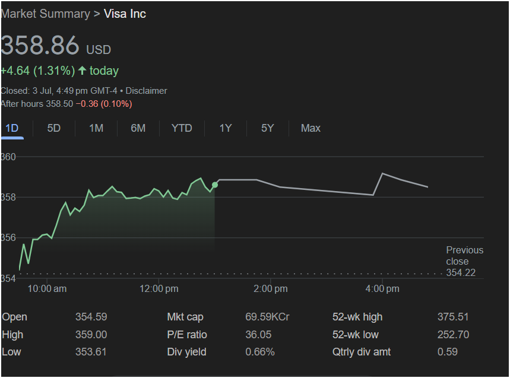
Task: Click the Qtrly div amt label
Action: [362, 352]
